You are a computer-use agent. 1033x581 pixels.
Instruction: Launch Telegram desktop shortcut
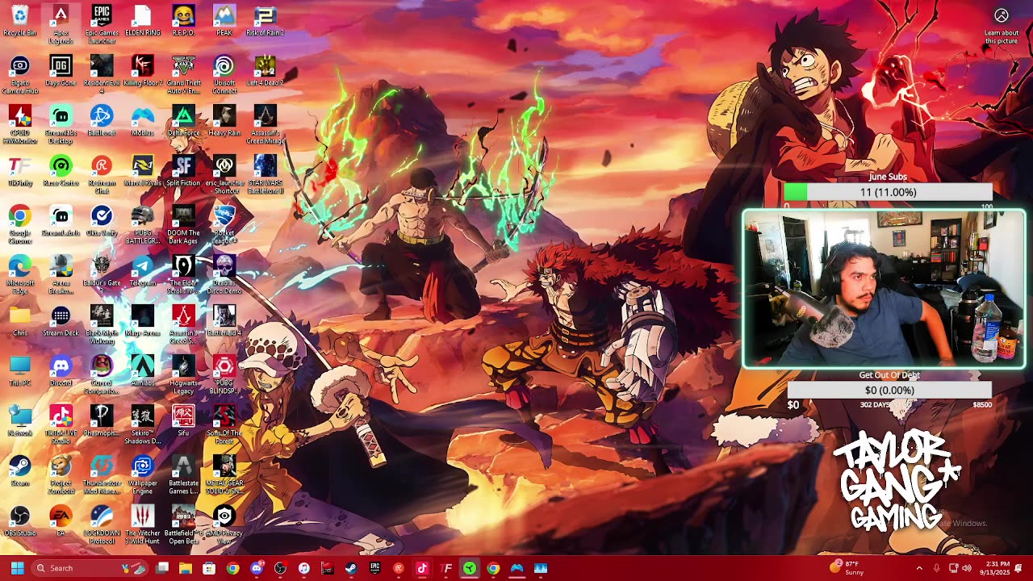pyautogui.click(x=143, y=272)
